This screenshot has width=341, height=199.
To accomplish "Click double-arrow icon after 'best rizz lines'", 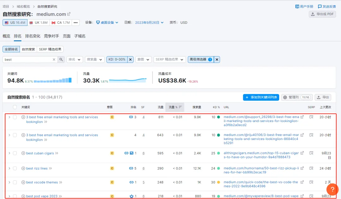I will [x=51, y=168].
